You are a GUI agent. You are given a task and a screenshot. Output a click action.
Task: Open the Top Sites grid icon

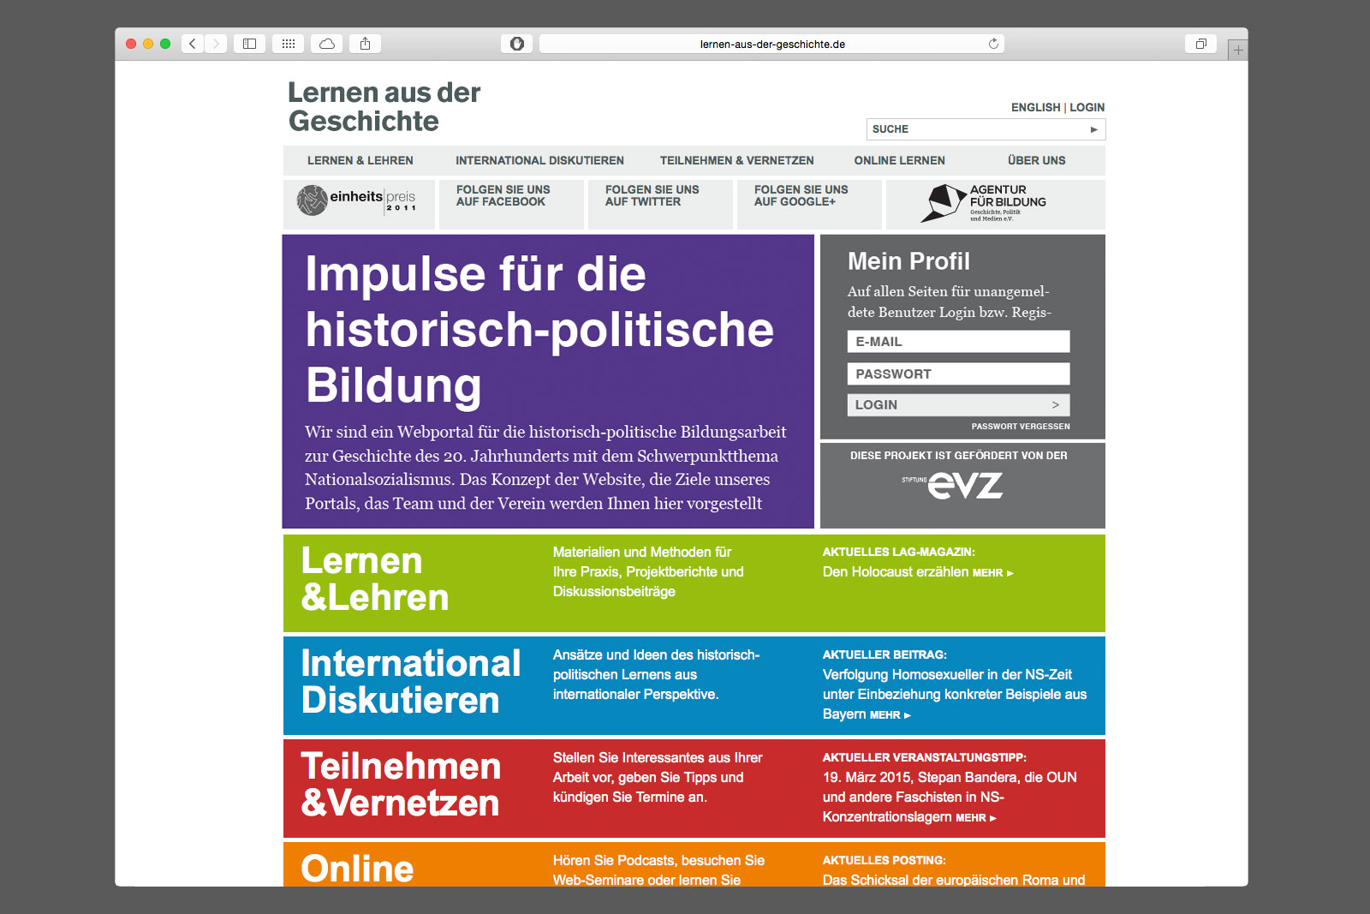point(289,44)
